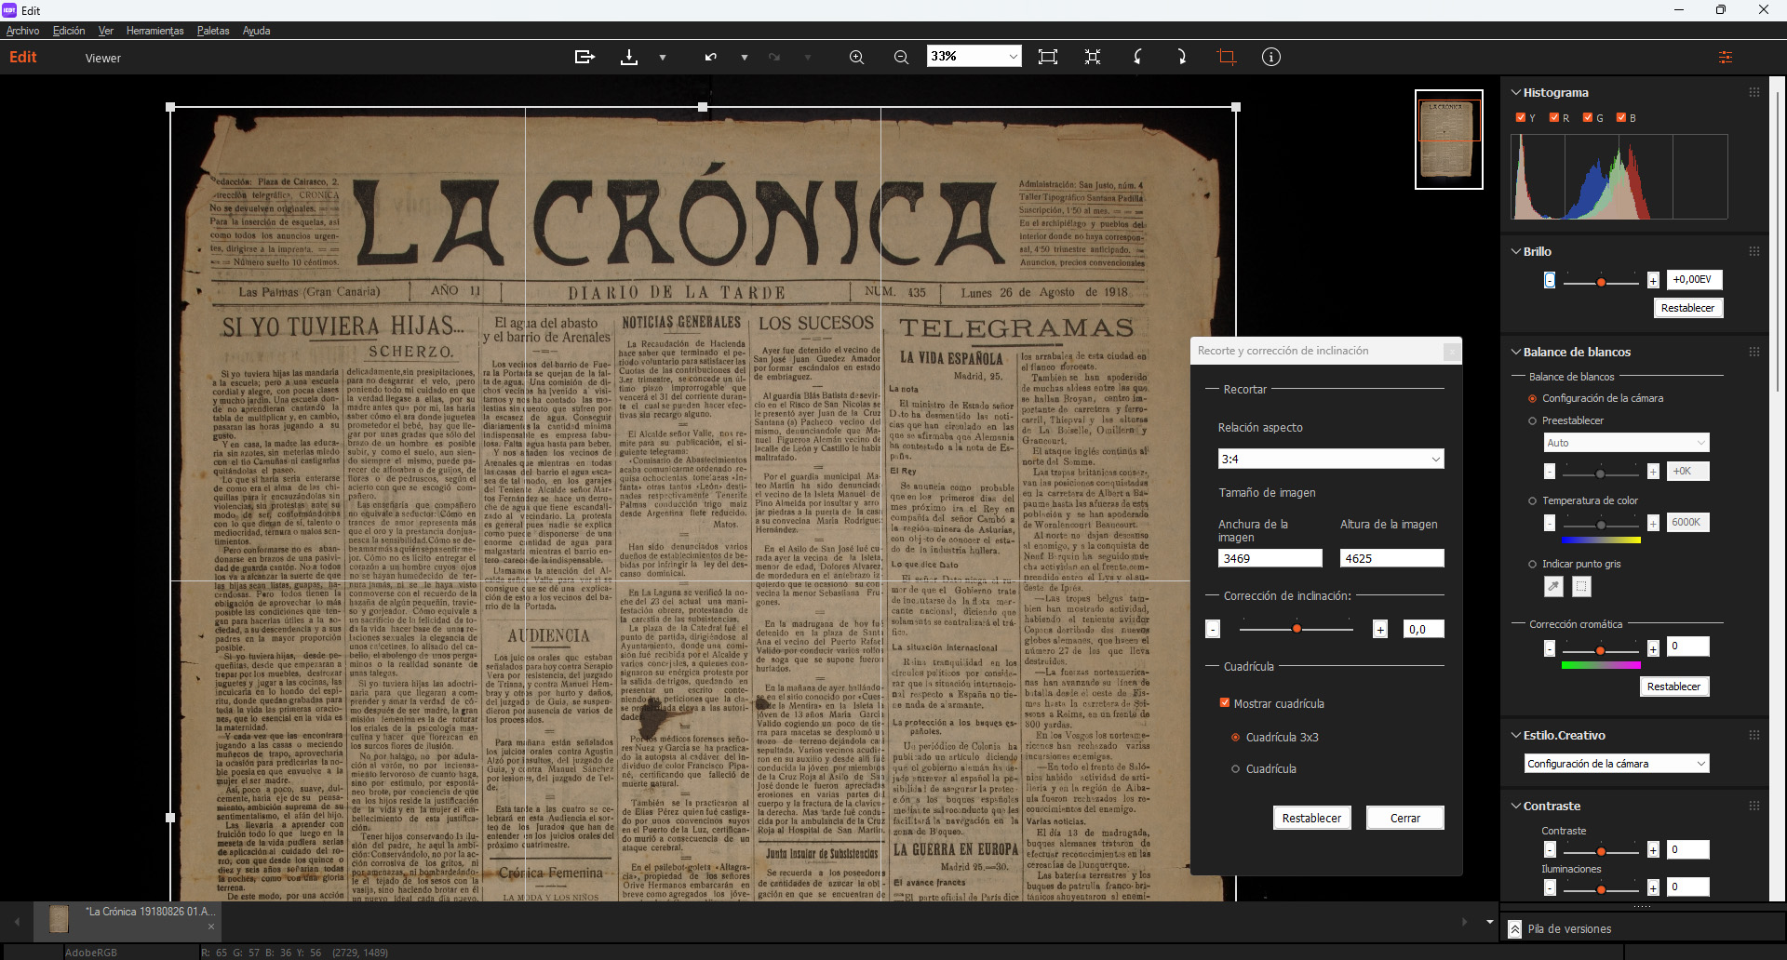Viewport: 1787px width, 960px height.
Task: Open the undo history dropdown arrow
Action: click(x=745, y=58)
